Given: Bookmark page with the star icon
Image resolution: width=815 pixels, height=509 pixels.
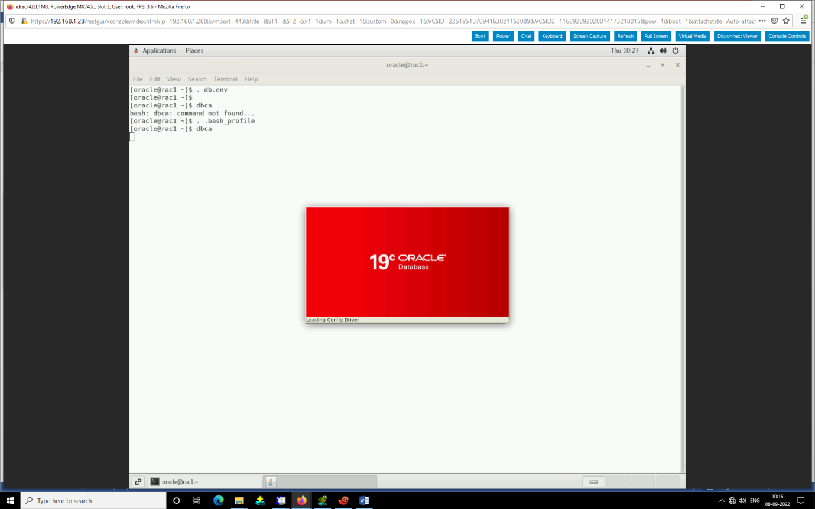Looking at the screenshot, I should (786, 21).
